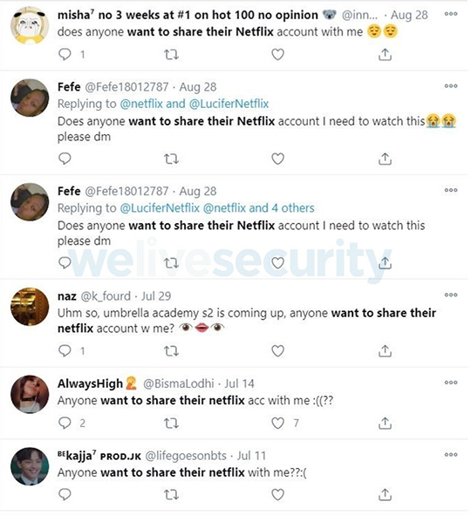Image resolution: width=471 pixels, height=515 pixels.
Task: Like Fefe's tweet with crying emojis
Action: click(277, 159)
